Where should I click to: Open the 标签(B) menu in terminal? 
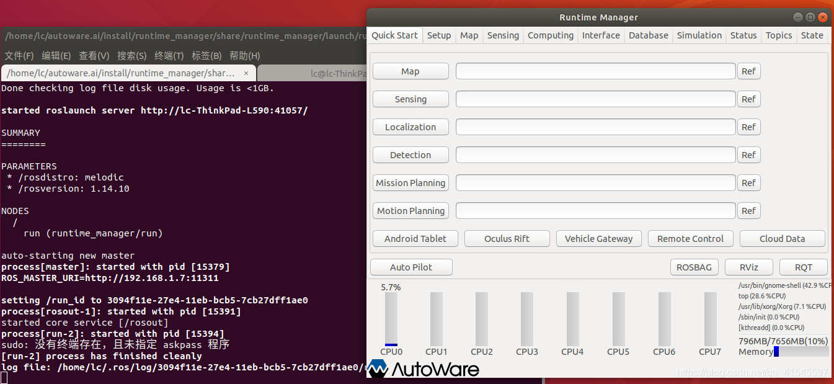pyautogui.click(x=206, y=56)
